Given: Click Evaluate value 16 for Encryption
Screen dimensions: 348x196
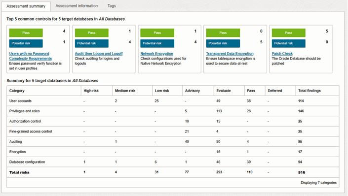Looking at the screenshot, I should pyautogui.click(x=218, y=152).
